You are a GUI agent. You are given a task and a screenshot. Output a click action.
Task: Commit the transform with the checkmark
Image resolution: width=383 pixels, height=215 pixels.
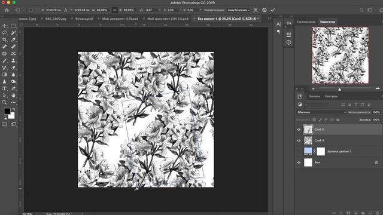click(273, 10)
